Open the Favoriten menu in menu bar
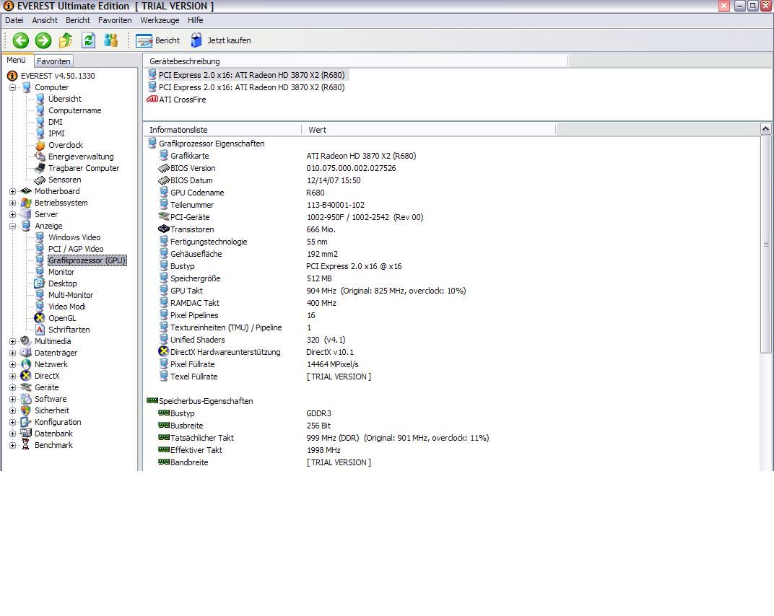Screen dimensions: 774x616 [x=115, y=20]
